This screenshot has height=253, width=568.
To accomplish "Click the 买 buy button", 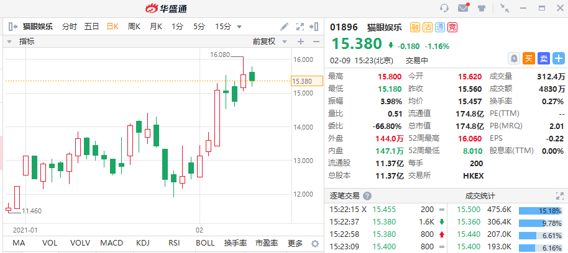I will coord(529,58).
